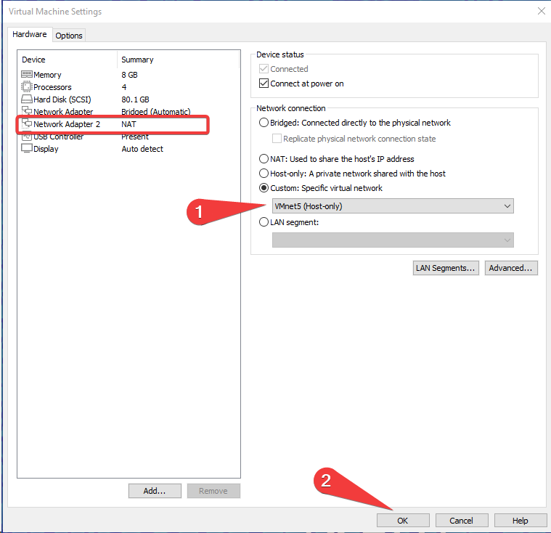Open the LAN Segments... dialog
Image resolution: width=551 pixels, height=533 pixels.
point(446,268)
